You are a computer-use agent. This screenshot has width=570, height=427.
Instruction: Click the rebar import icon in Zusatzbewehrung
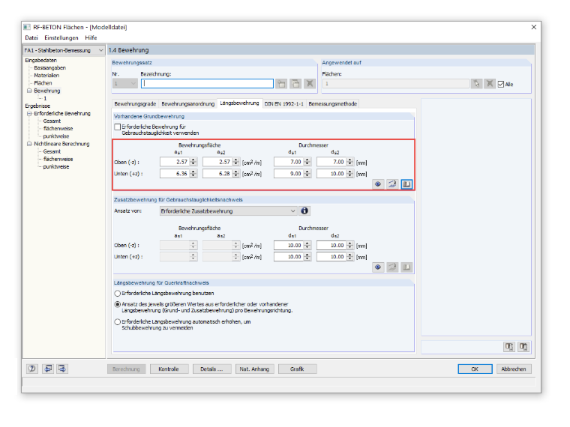coord(392,267)
